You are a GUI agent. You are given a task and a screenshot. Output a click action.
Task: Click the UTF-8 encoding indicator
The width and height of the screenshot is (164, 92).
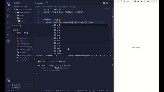click(67, 91)
